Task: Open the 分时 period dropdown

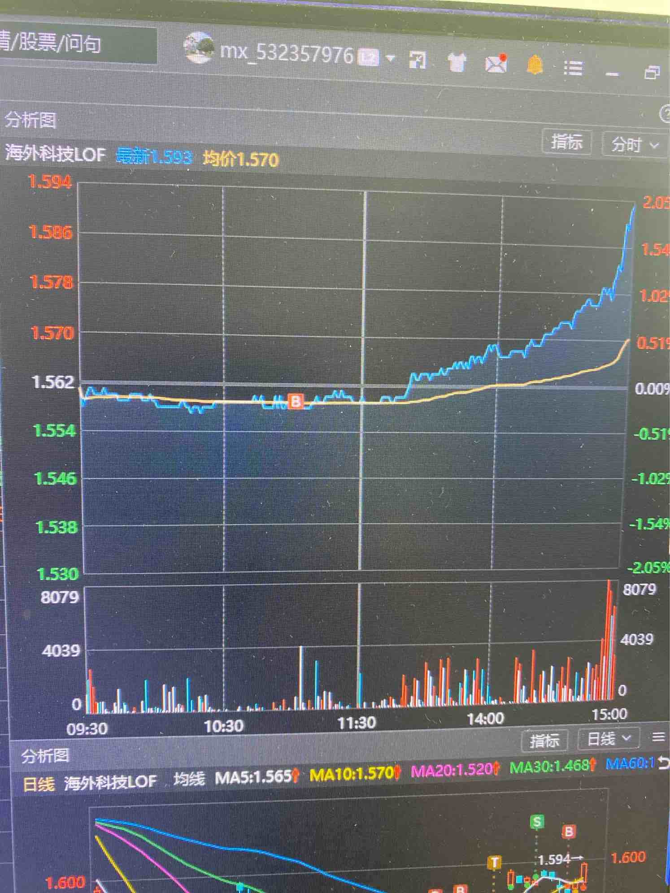Action: coord(634,144)
